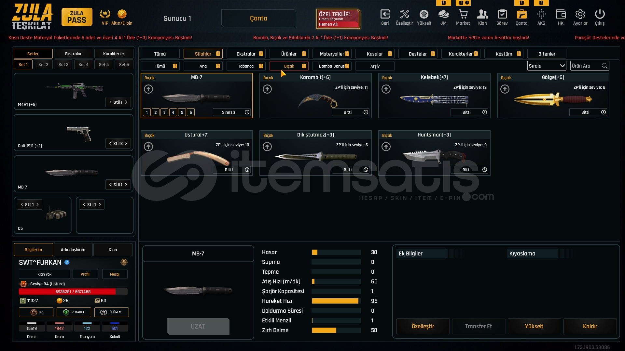Select the Tabanca subcategory tab

point(246,66)
